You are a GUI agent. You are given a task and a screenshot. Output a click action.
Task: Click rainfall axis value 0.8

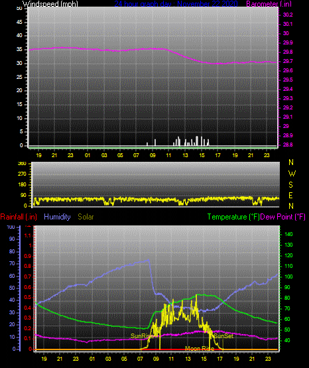(x=28, y=266)
